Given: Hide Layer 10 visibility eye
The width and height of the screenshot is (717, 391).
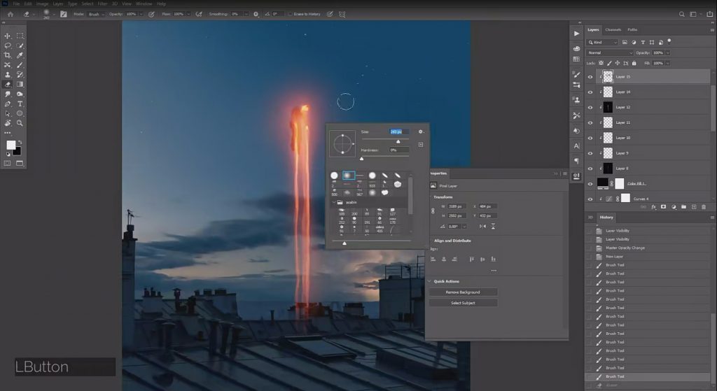Looking at the screenshot, I should [x=590, y=138].
